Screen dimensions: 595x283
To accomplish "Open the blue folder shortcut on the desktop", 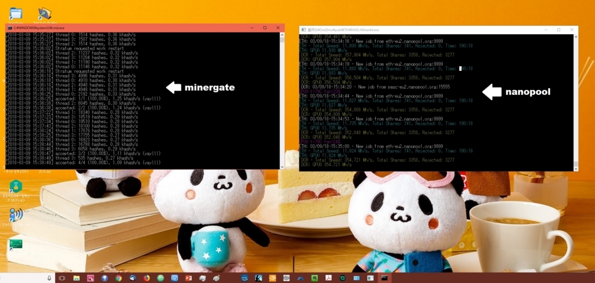I will click(16, 14).
